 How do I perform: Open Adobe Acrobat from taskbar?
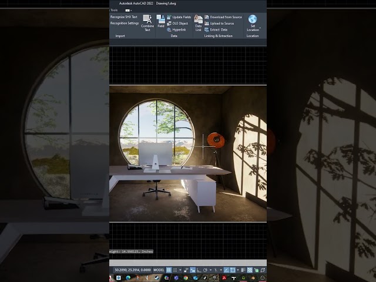[224, 278]
